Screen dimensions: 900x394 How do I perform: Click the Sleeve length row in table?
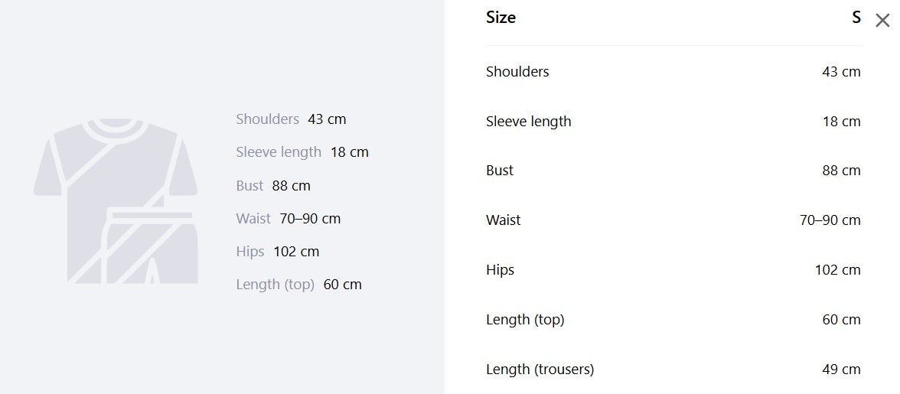(673, 122)
